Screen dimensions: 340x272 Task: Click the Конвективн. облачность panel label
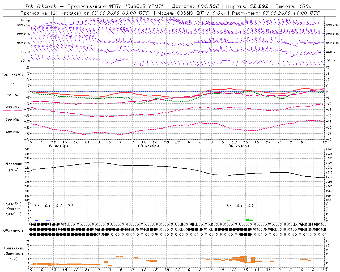click(x=14, y=251)
